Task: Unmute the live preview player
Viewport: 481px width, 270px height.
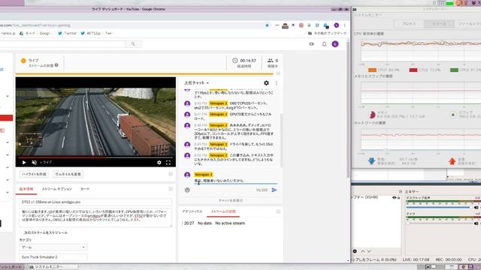Action: [x=35, y=163]
